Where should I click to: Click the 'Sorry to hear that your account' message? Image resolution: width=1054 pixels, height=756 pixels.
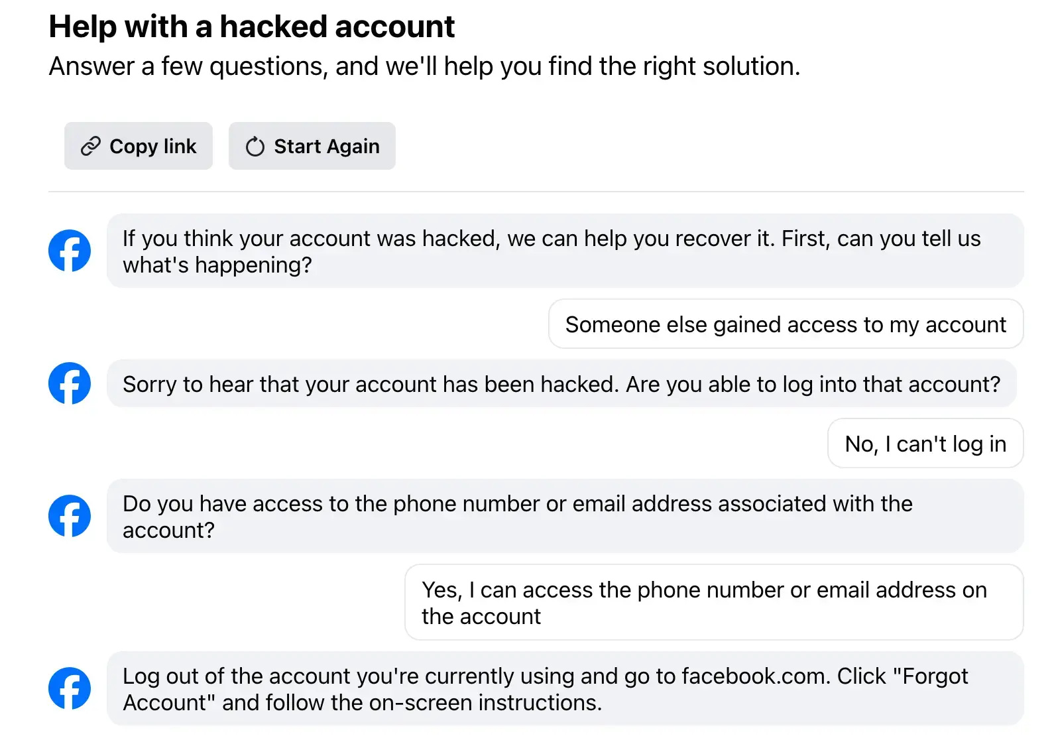tap(561, 383)
